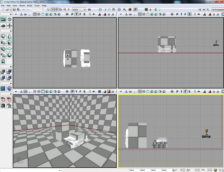This screenshot has width=224, height=172.
Task: Click Add Special Brush icon
Action: point(3,89)
